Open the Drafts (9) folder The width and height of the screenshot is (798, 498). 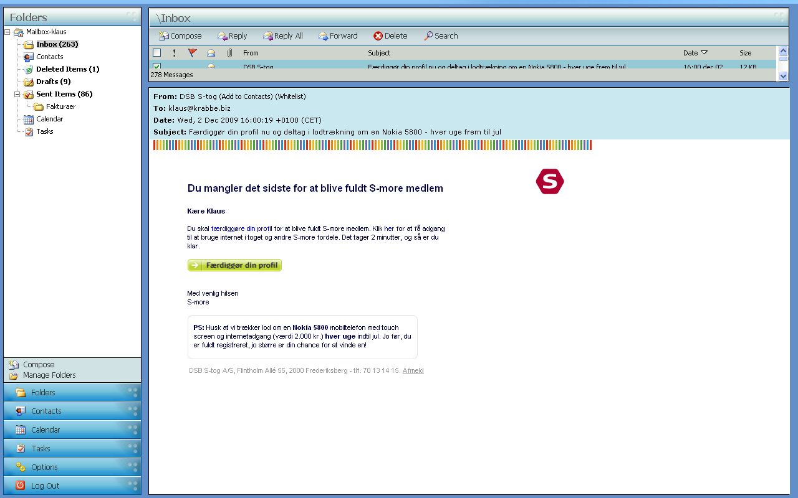(53, 82)
